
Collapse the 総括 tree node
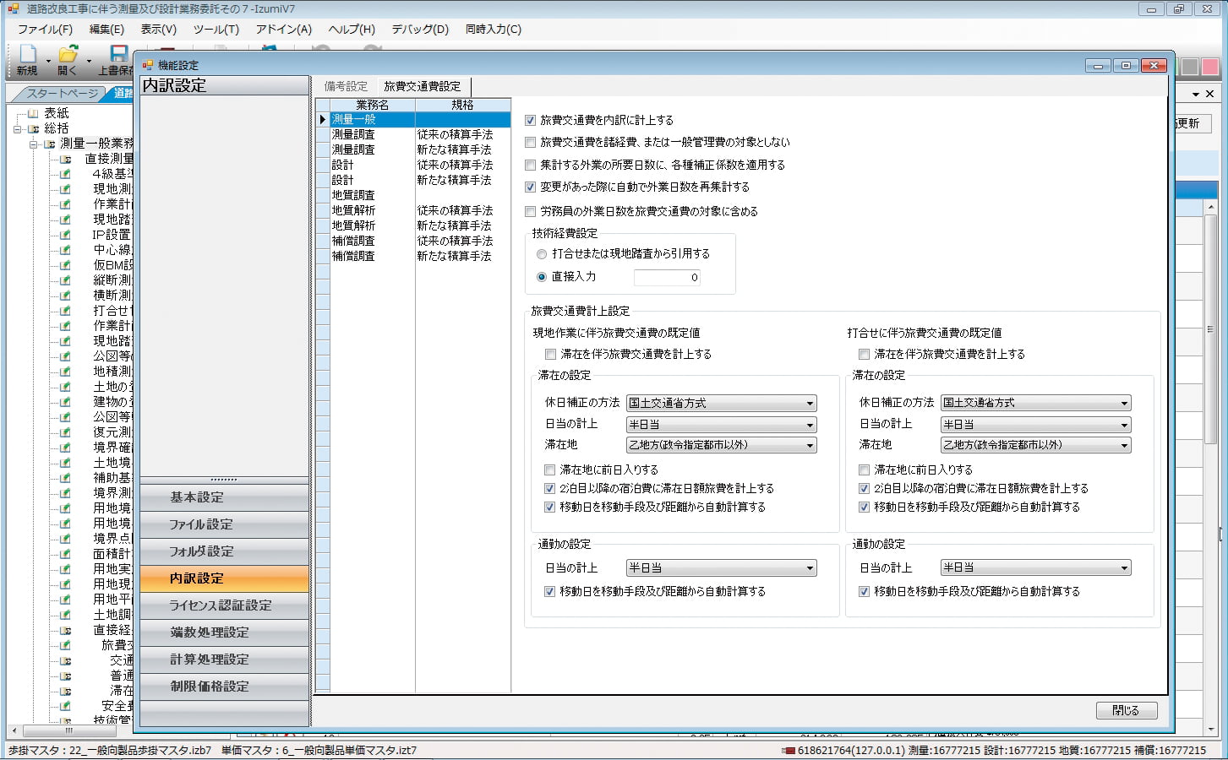pyautogui.click(x=18, y=129)
